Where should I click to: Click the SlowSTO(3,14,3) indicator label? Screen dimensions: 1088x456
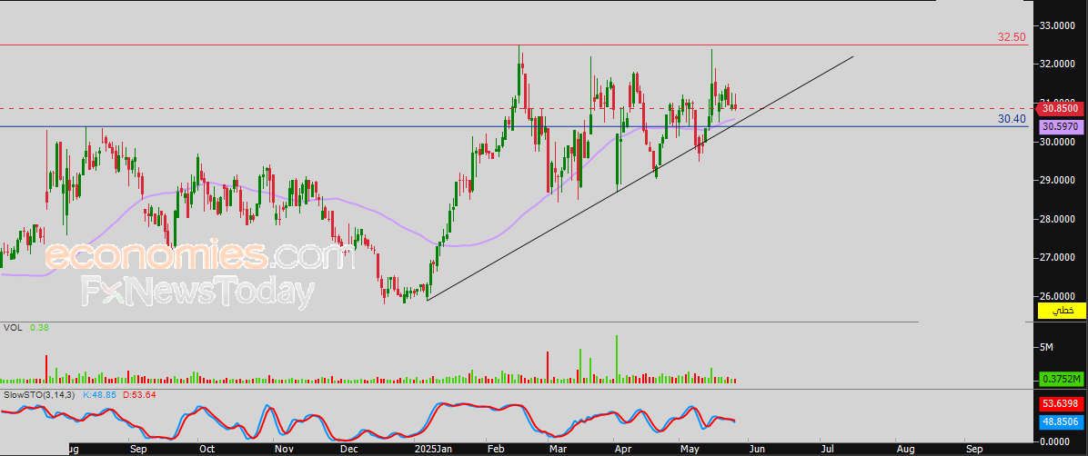click(x=38, y=394)
